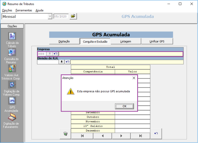Click the Novembro row label
This screenshot has width=198, height=143.
[93, 122]
